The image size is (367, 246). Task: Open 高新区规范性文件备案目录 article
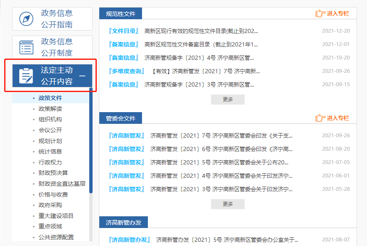(201, 44)
